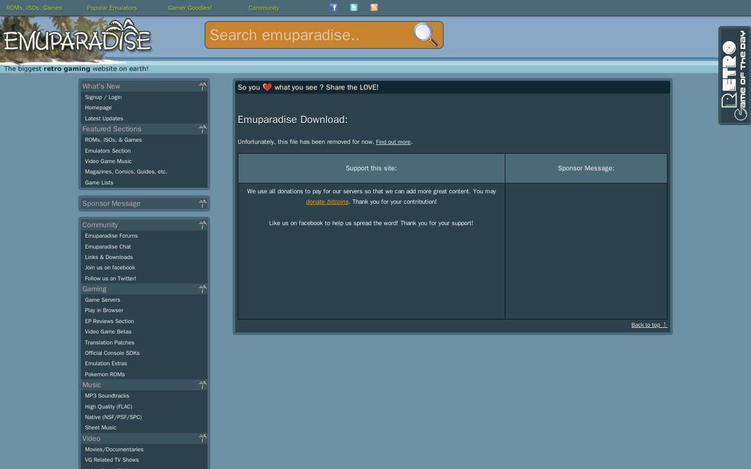This screenshot has width=751, height=469.
Task: Open Play in Browser link
Action: click(104, 310)
